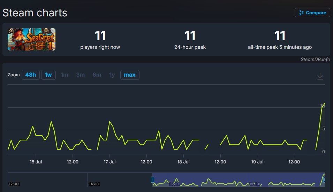Click 'all-time peak 5 minutes ago' stat
Viewport: 333px width, 192px height.
[280, 40]
